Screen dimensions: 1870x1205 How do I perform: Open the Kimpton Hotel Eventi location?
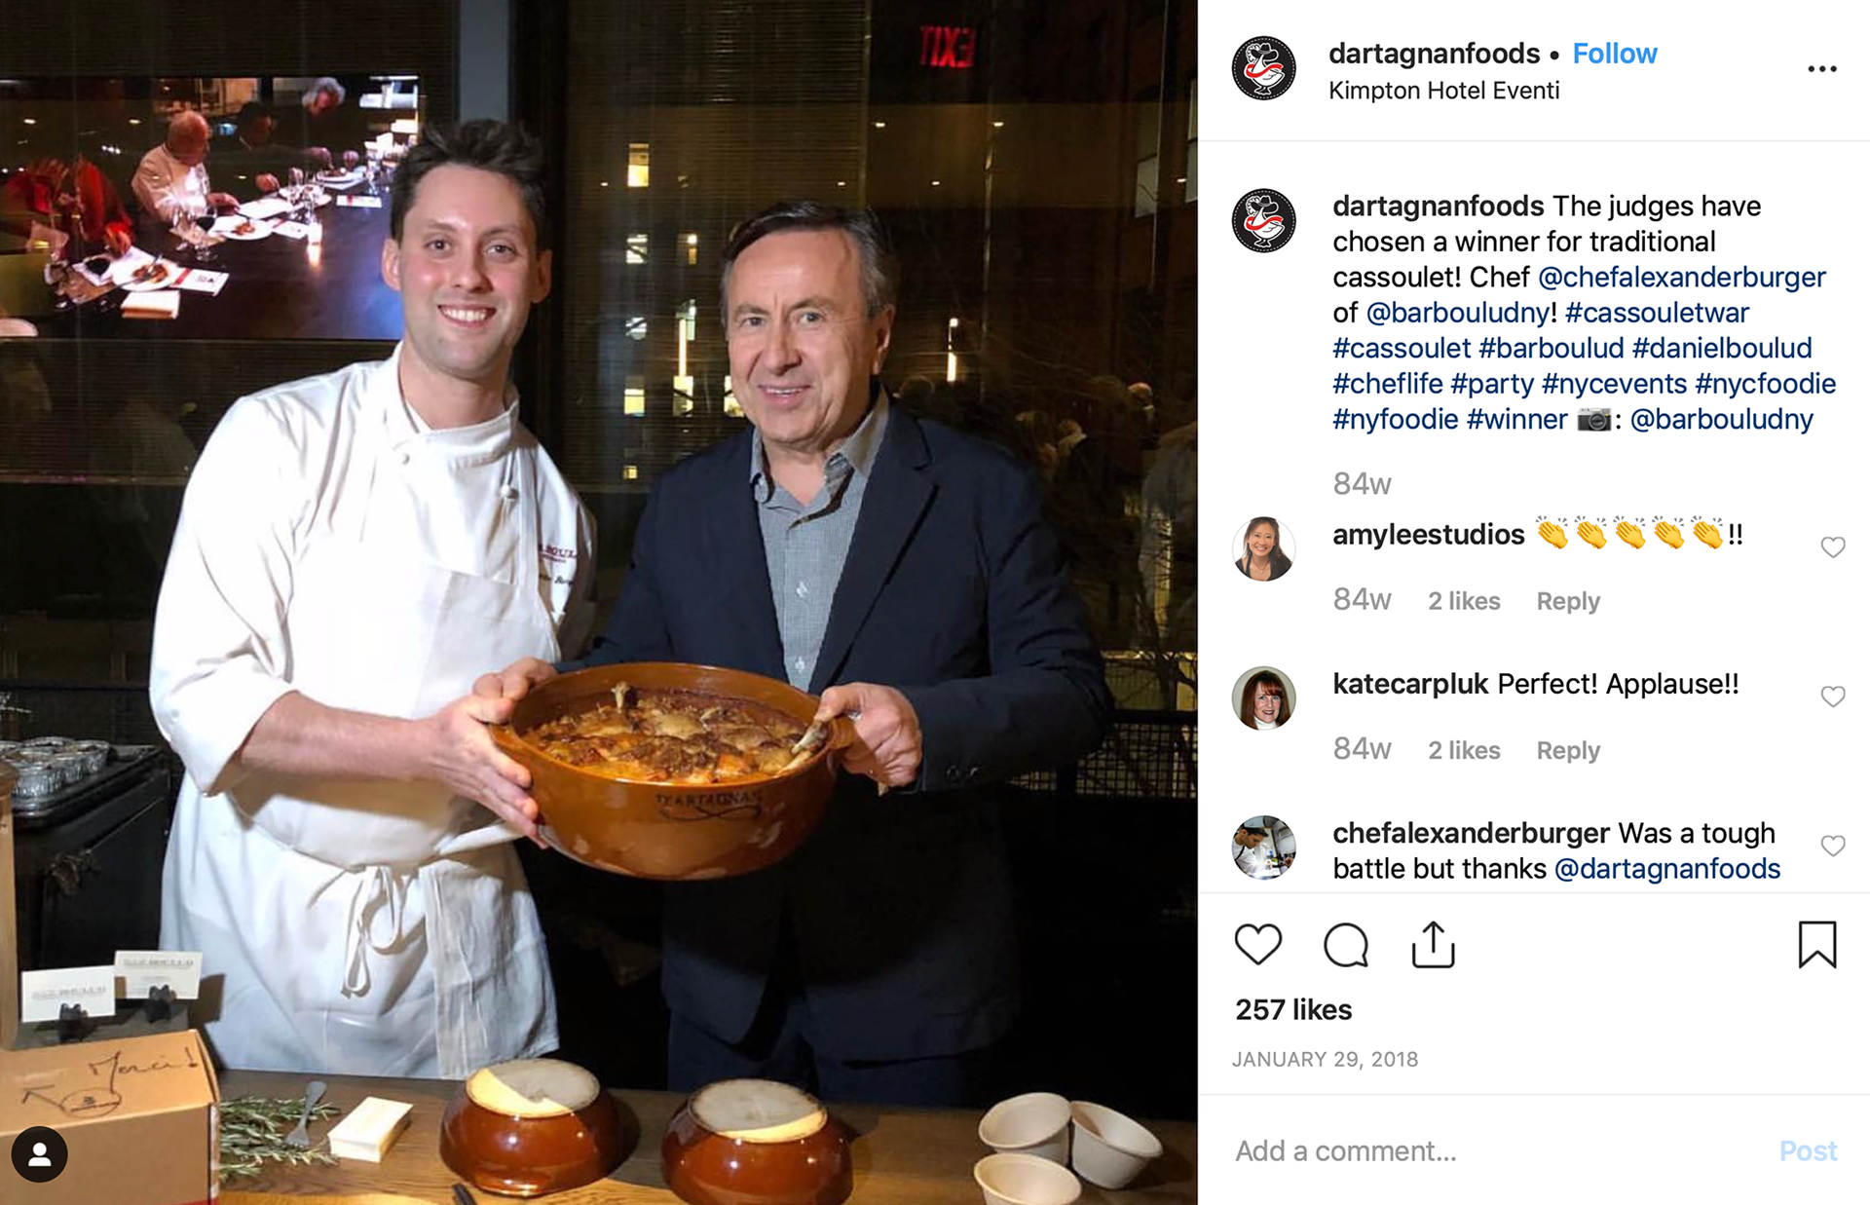pos(1443,91)
